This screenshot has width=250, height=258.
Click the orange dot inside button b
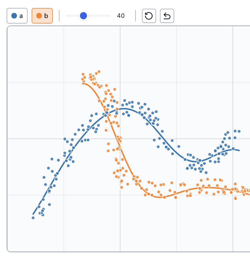pyautogui.click(x=39, y=16)
